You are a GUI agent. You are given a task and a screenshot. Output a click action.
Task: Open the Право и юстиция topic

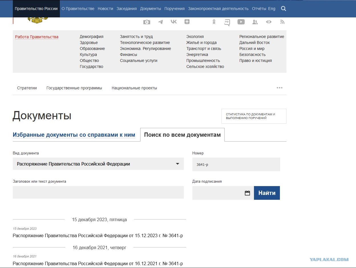[x=256, y=61]
